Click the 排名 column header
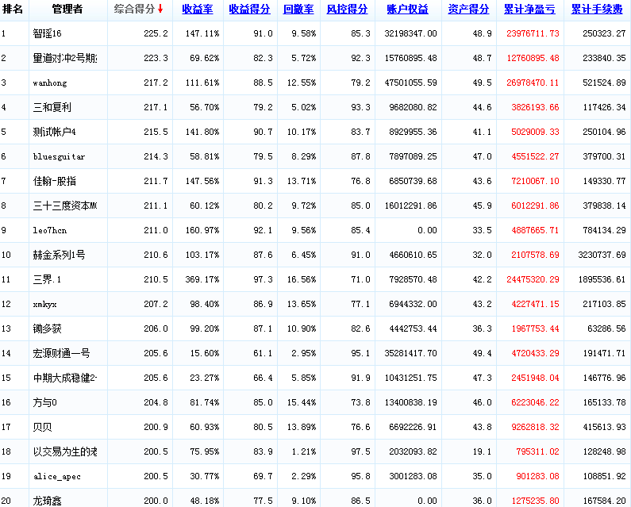 [x=13, y=10]
